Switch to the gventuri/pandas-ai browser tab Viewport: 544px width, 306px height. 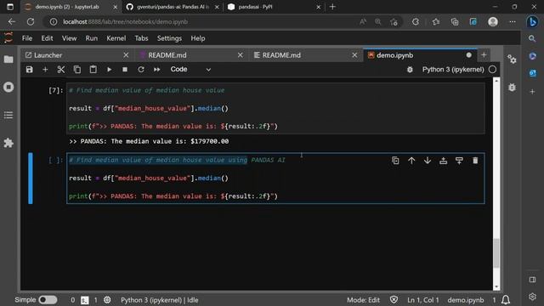173,7
